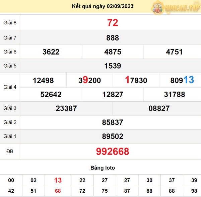Click the Bảng loto heading

(x=103, y=168)
